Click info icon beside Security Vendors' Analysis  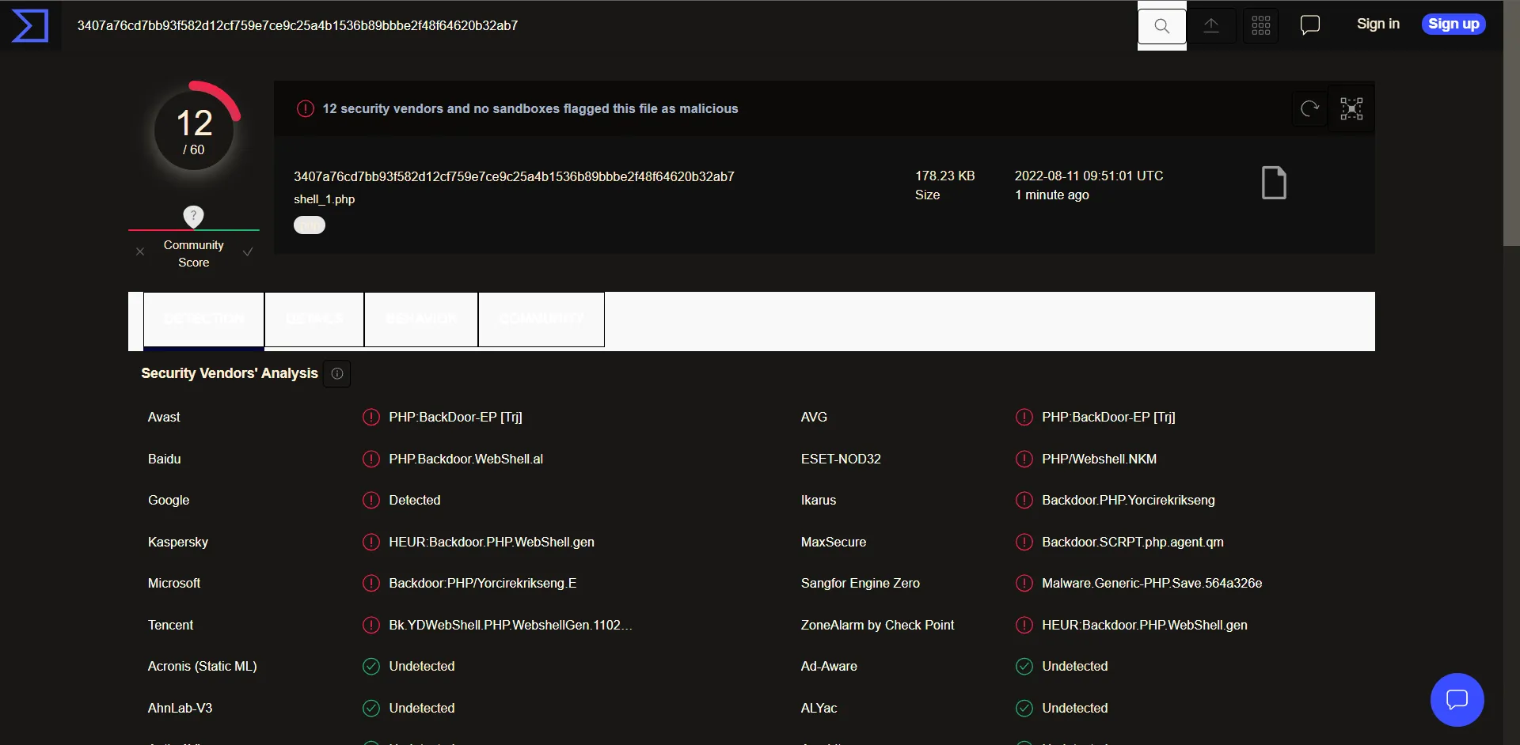337,373
